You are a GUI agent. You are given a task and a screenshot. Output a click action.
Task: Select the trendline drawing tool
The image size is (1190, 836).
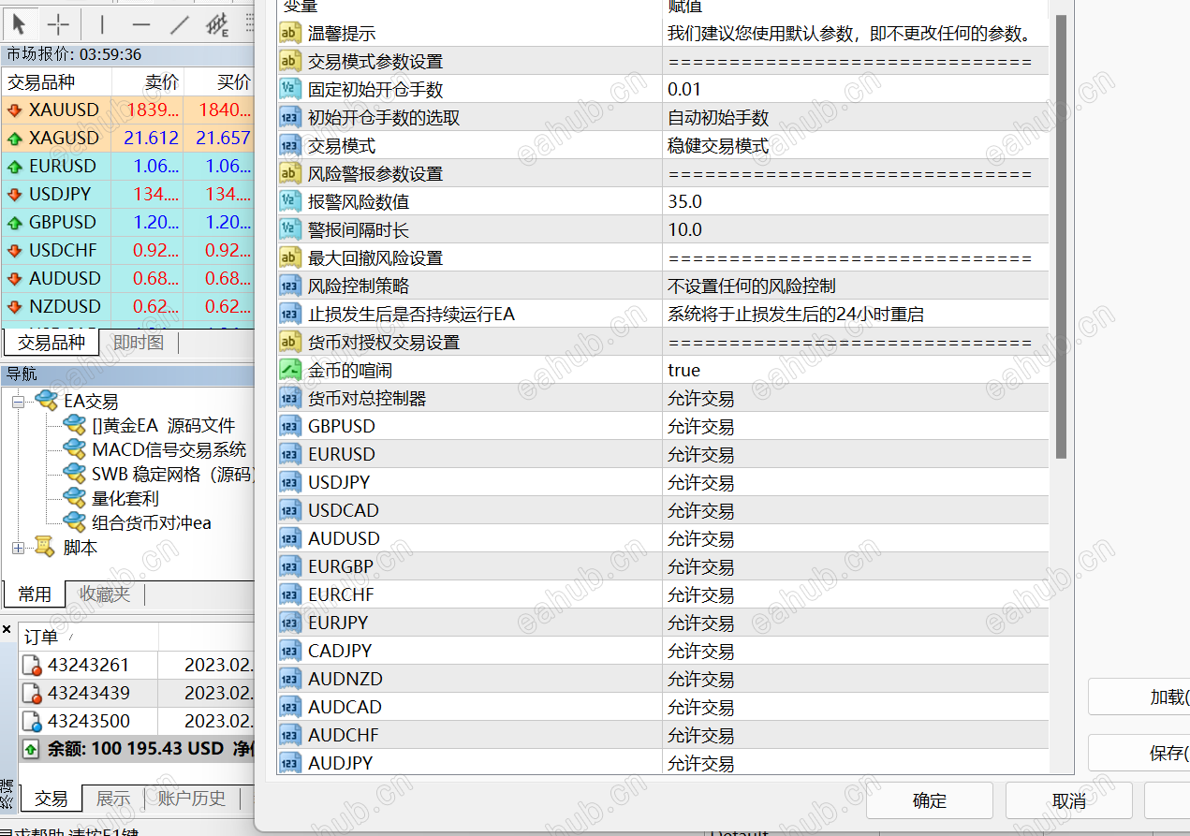[179, 24]
